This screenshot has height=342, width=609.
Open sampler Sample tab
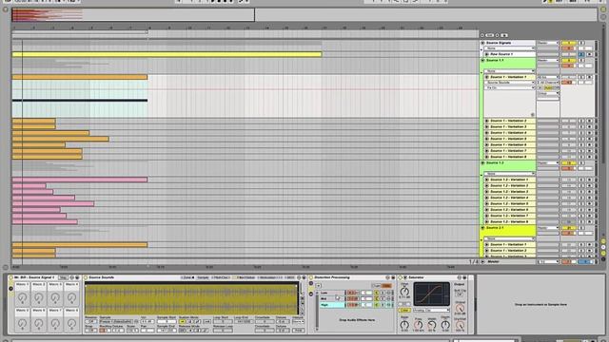[x=203, y=277]
